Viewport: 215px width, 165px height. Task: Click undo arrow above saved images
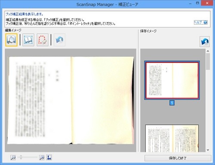click(205, 42)
